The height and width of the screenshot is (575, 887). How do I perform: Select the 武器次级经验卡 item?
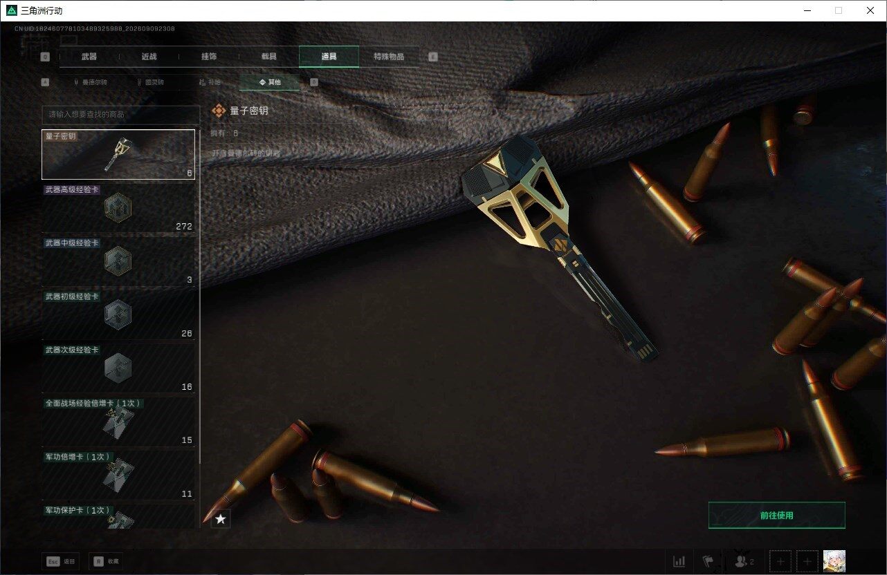118,368
